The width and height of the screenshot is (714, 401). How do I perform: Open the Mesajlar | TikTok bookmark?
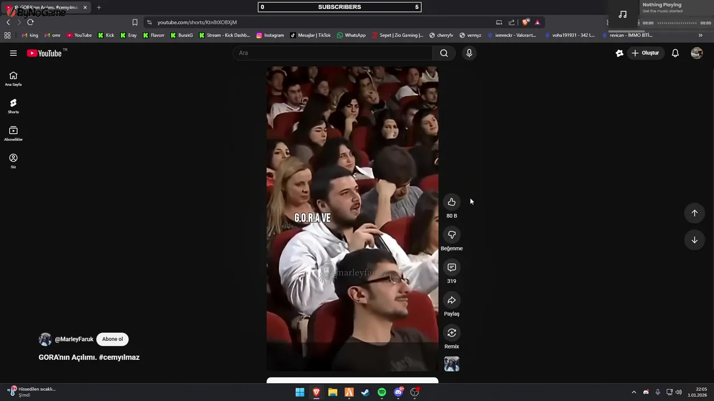tap(310, 35)
